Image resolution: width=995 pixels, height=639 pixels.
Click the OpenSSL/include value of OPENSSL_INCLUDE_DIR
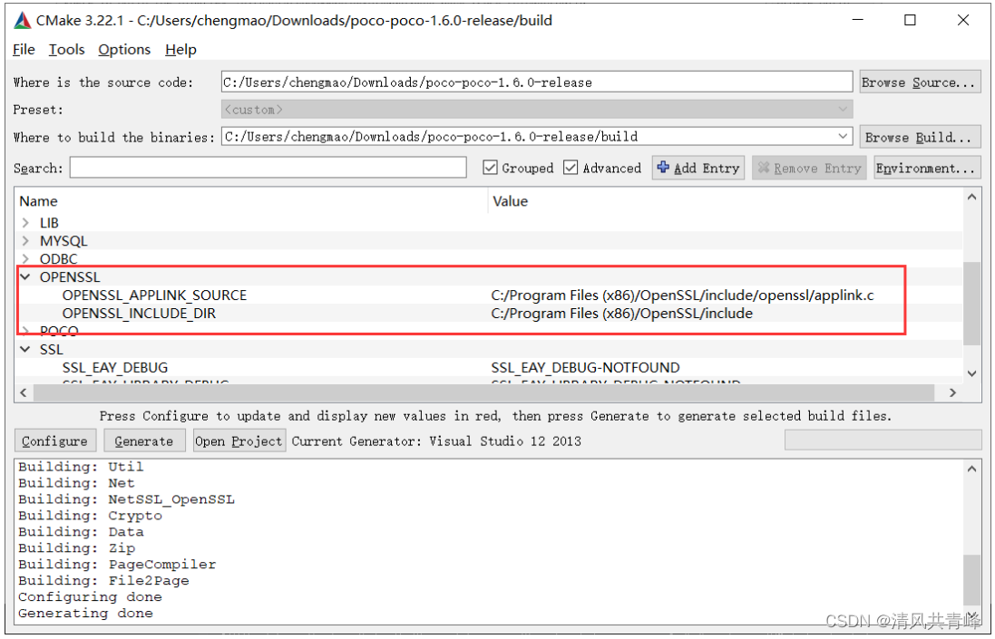click(622, 314)
